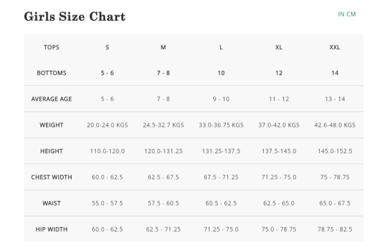Select the 75 - 78.75 chest width cell

click(x=335, y=177)
